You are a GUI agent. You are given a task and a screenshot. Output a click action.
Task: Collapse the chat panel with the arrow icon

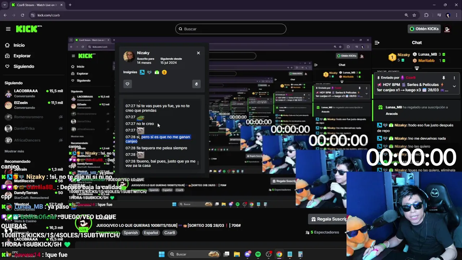click(377, 43)
